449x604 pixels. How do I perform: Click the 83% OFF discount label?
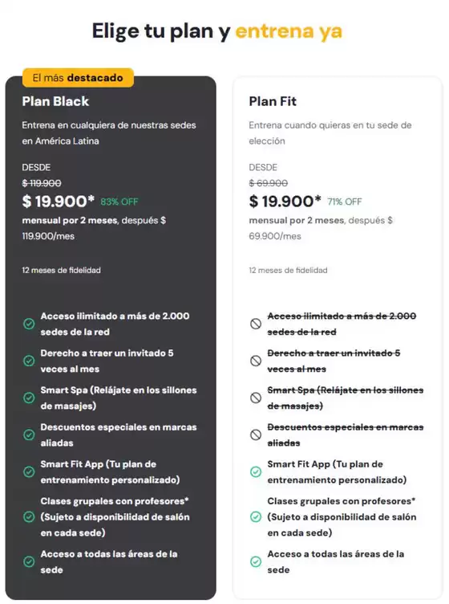(x=119, y=202)
